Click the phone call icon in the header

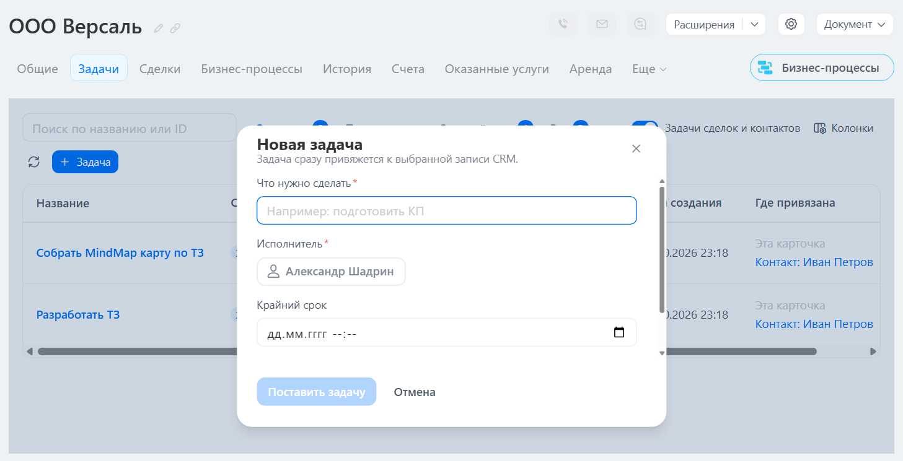(x=563, y=24)
